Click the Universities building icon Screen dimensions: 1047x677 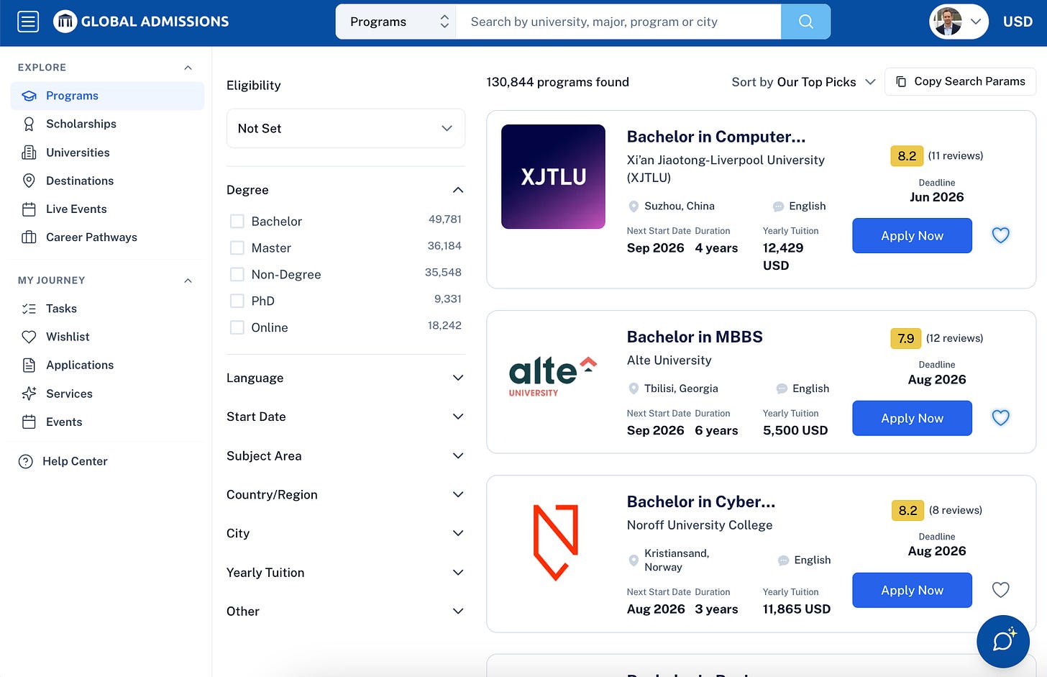click(29, 153)
